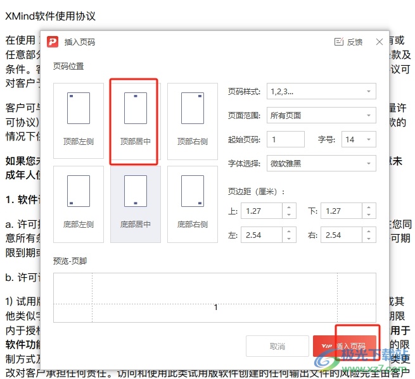Click the red P app logo icon
415x379 pixels.
pos(53,42)
